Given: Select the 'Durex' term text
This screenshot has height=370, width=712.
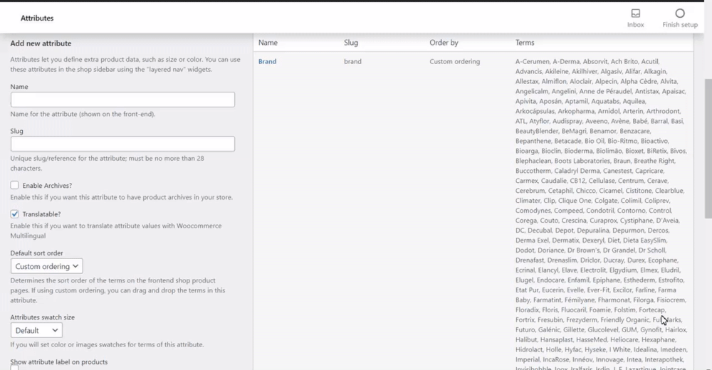Looking at the screenshot, I should [x=636, y=260].
